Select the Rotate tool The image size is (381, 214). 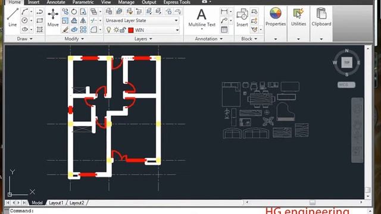(x=74, y=11)
